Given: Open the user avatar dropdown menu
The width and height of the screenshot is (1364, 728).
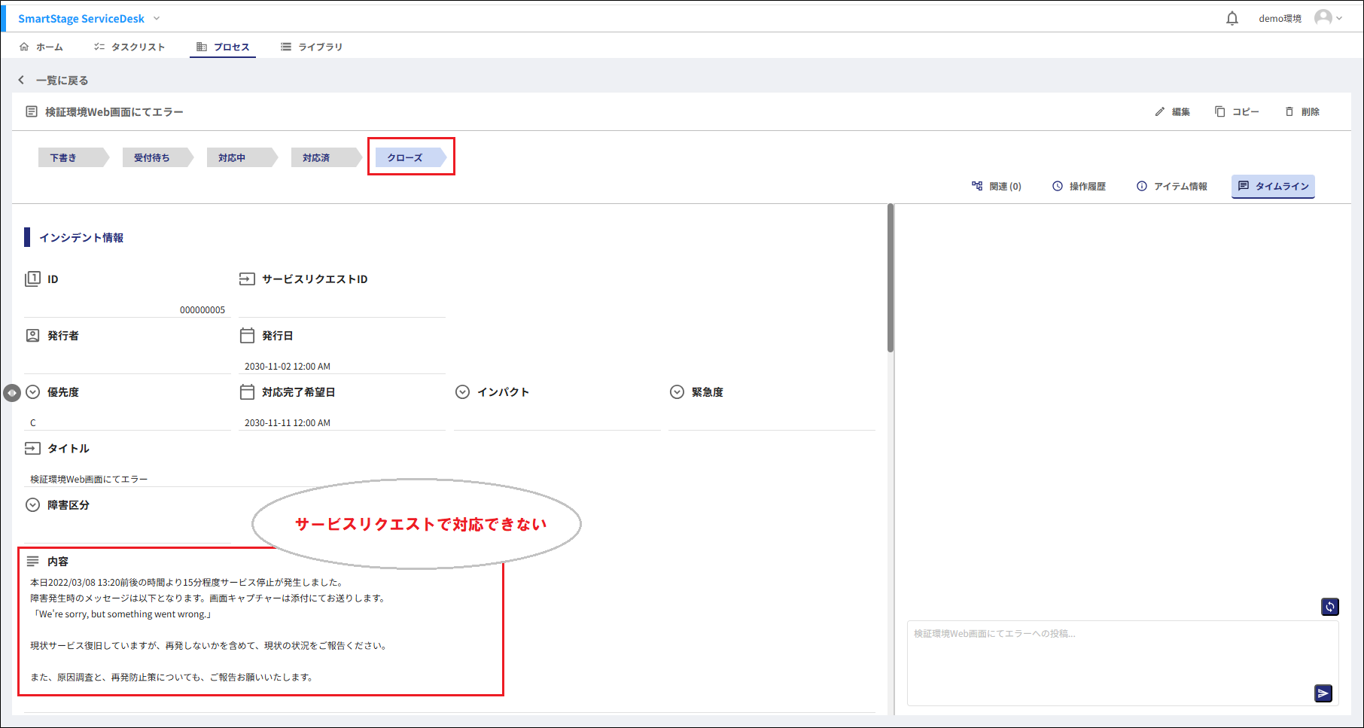Looking at the screenshot, I should pos(1328,18).
